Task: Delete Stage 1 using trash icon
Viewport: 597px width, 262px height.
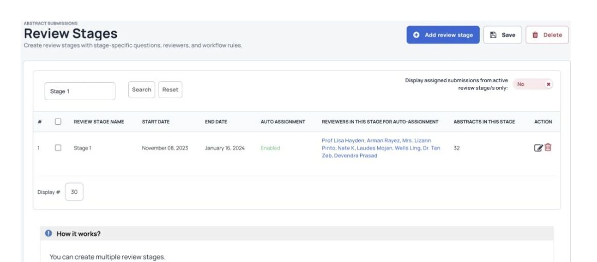Action: [x=548, y=147]
